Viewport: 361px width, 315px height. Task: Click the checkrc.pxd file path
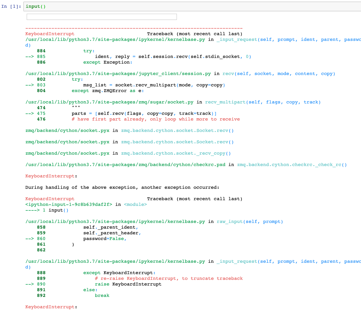(125, 165)
